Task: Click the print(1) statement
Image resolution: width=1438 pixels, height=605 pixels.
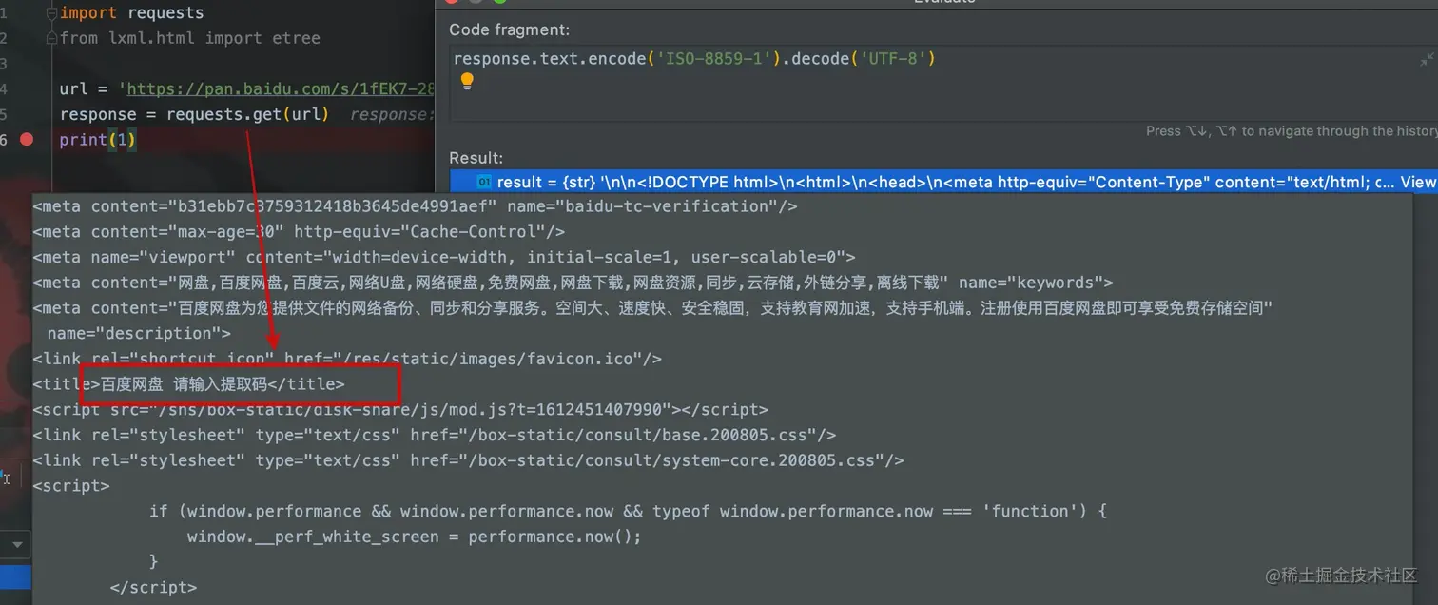Action: [x=98, y=140]
